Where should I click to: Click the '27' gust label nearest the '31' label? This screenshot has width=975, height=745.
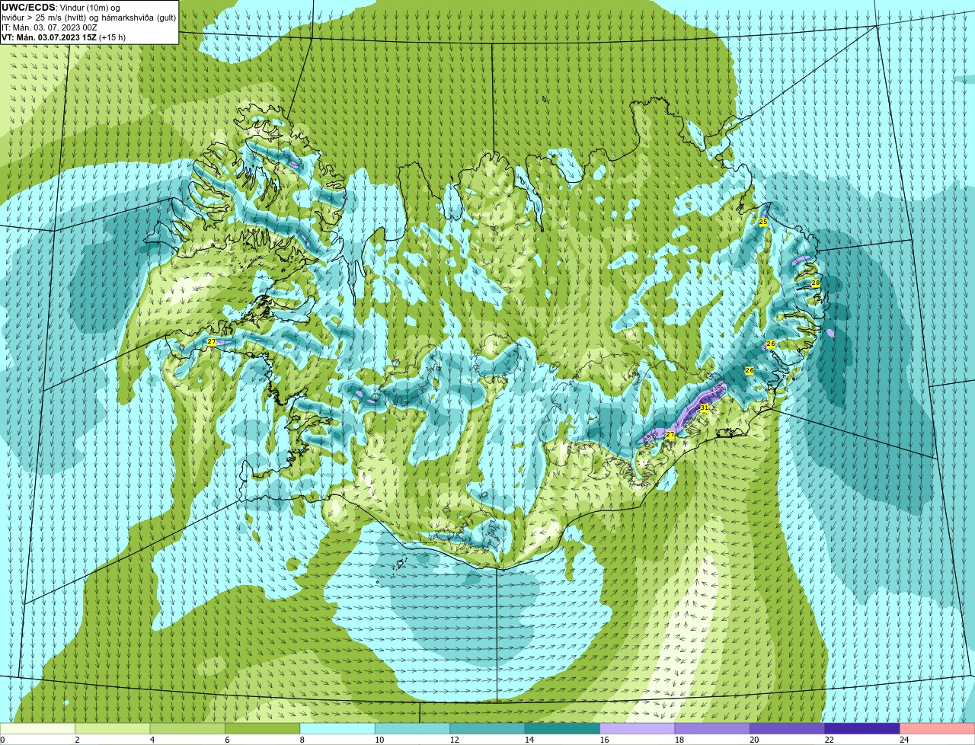click(670, 434)
